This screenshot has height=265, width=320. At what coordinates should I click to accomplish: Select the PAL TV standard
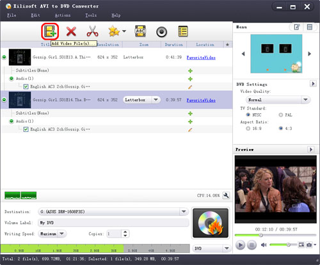tap(281, 115)
